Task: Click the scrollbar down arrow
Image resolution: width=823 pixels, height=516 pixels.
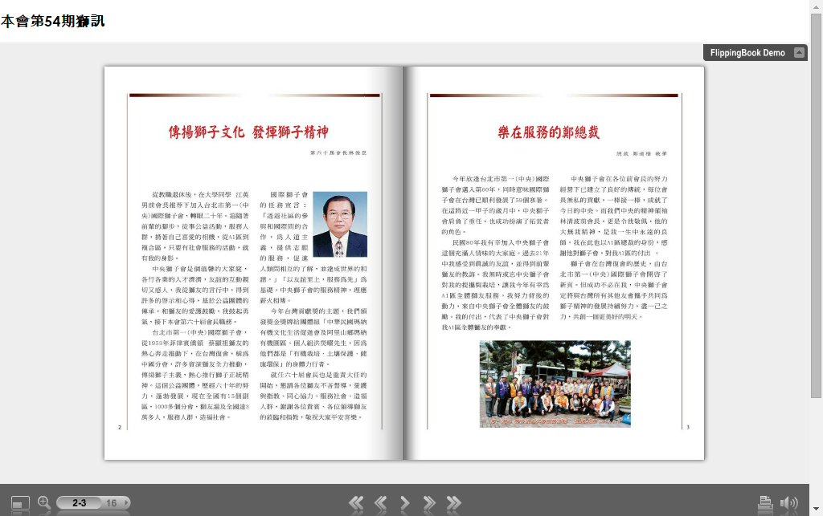Action: click(816, 510)
